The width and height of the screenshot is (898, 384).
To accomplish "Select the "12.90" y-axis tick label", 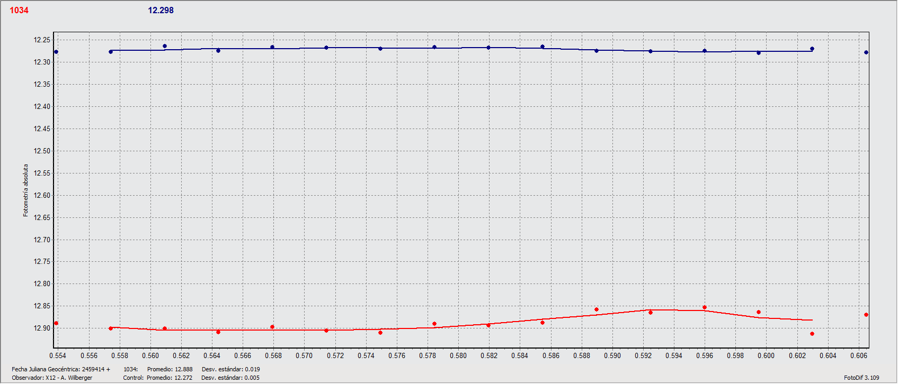I will pyautogui.click(x=42, y=328).
